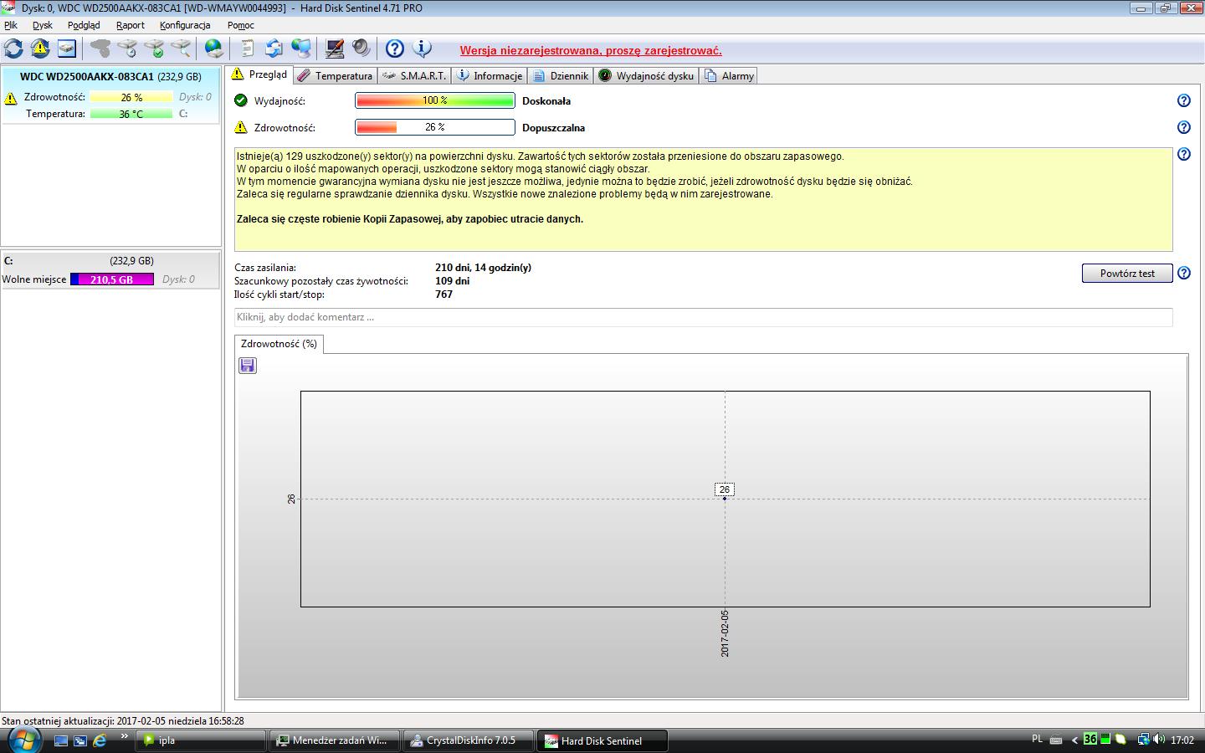Viewport: 1205px width, 753px height.
Task: Click the Wolne miejsce 210,5 GB bar
Action: tap(112, 279)
